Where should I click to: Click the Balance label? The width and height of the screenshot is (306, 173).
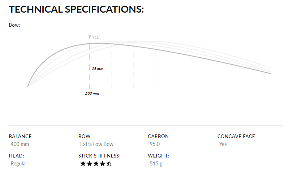tap(21, 137)
